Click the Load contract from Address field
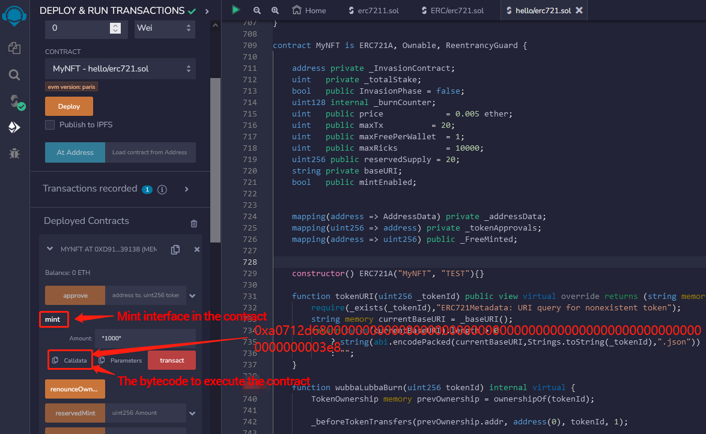This screenshot has width=706, height=434. coord(150,152)
